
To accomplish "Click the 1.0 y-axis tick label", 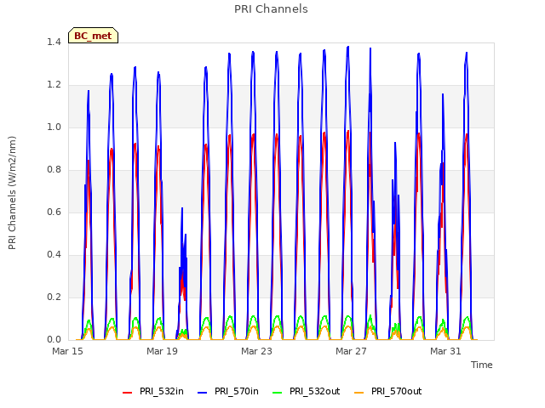I will pyautogui.click(x=54, y=127).
